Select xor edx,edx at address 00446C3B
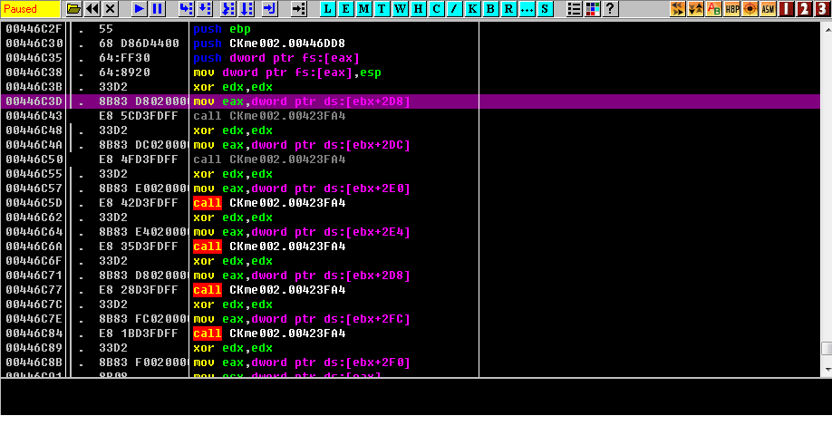Viewport: 832px width, 435px height. [233, 87]
